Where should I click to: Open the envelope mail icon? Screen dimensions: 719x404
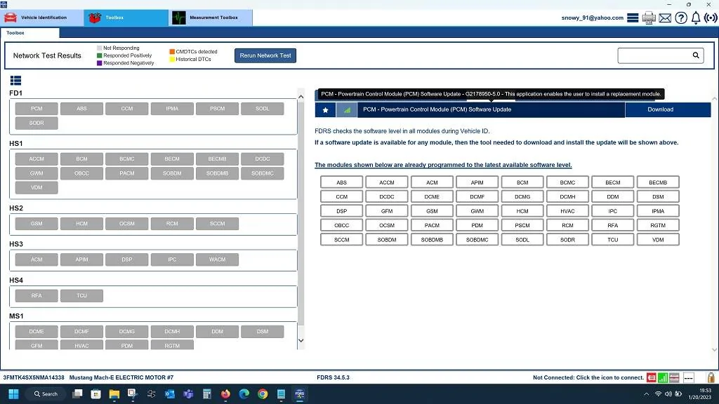[x=665, y=18]
